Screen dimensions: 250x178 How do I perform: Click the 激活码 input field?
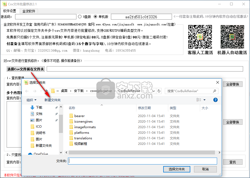(x=46, y=17)
